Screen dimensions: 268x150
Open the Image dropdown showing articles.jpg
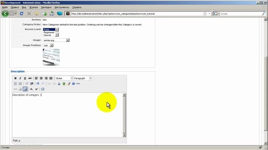coord(56,40)
